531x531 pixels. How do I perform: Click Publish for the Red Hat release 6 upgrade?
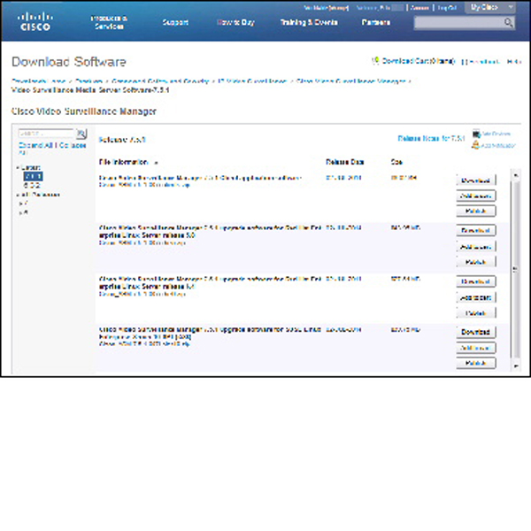pyautogui.click(x=476, y=313)
